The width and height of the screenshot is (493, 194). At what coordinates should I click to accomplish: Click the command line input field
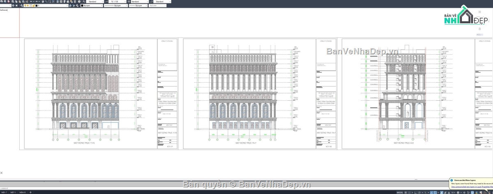click(x=246, y=188)
